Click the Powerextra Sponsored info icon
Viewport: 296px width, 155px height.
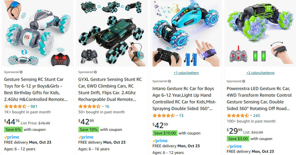coord(244,81)
